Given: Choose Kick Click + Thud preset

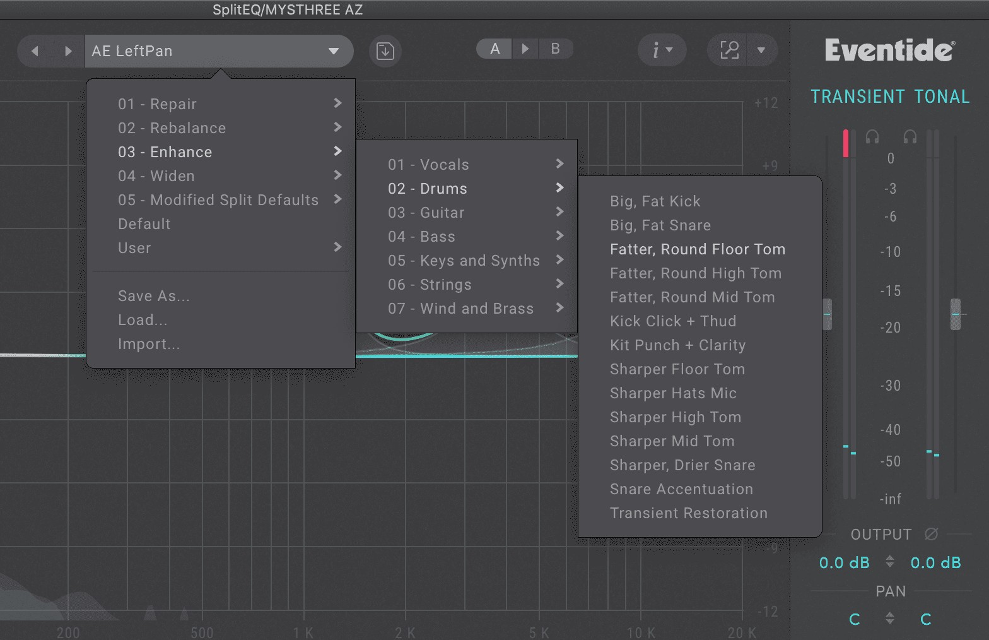Looking at the screenshot, I should [x=673, y=321].
